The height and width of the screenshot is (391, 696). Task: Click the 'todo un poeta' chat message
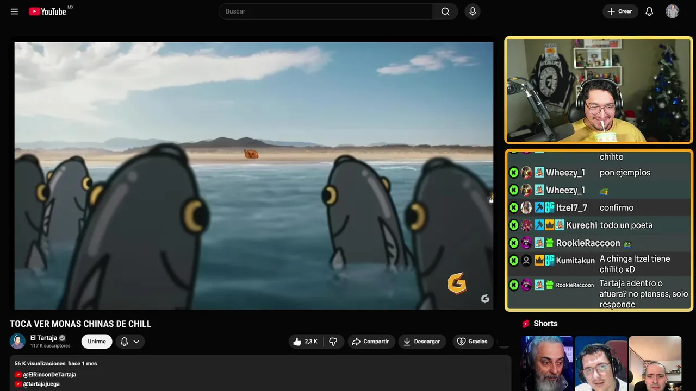(x=626, y=225)
